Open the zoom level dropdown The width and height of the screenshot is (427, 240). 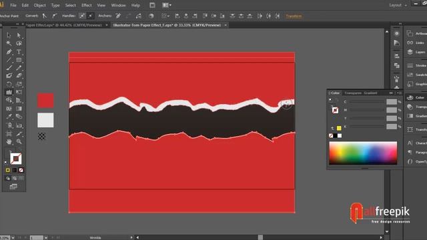click(x=13, y=238)
